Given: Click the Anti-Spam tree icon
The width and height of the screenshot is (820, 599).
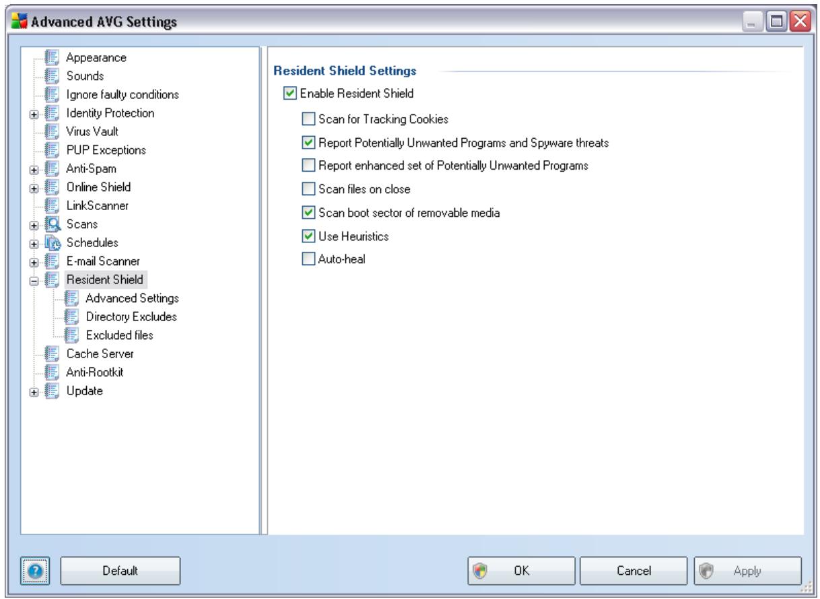Looking at the screenshot, I should pos(53,168).
